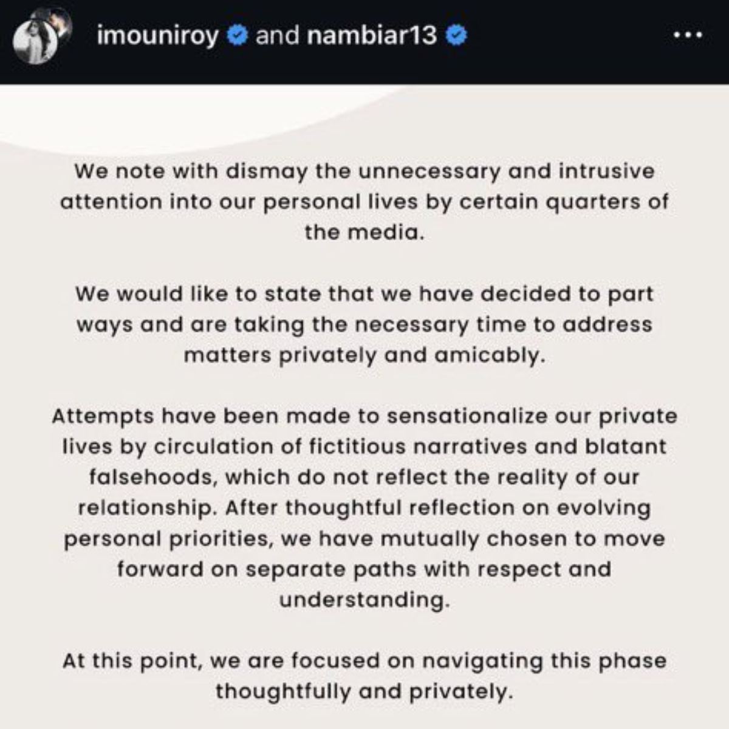Image resolution: width=729 pixels, height=729 pixels.
Task: Visit the imouniroy profile
Action: (x=158, y=36)
